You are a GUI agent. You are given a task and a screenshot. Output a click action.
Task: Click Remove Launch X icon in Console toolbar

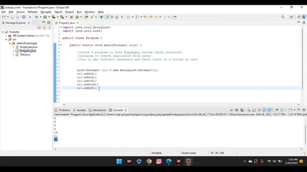tap(236, 110)
